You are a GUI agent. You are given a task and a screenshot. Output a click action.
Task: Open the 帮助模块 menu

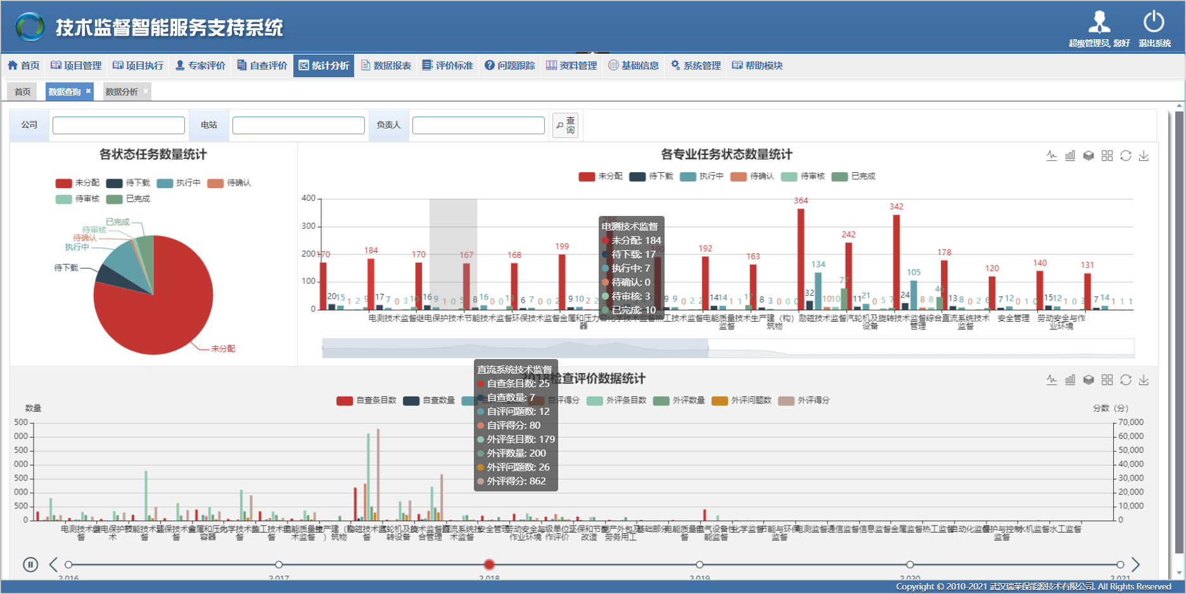pyautogui.click(x=758, y=65)
